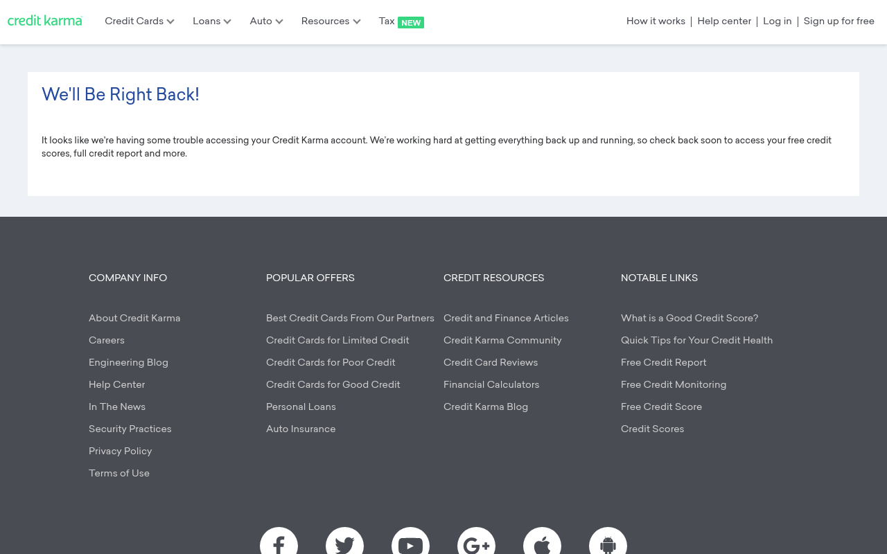Screen dimensions: 887x554
Task: Select Log in at the top
Action: pos(777,21)
